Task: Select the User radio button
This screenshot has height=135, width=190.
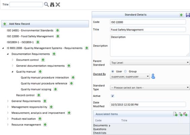Action: [x=113, y=72]
